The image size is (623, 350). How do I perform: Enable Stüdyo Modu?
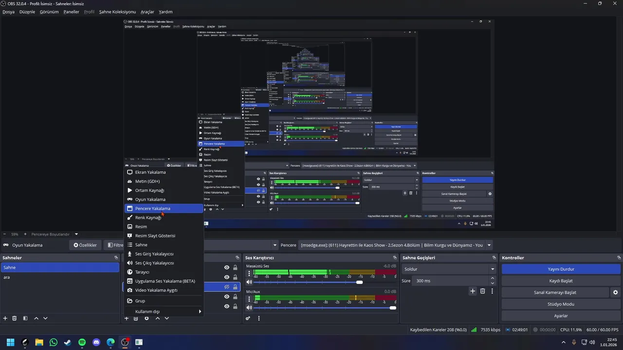click(561, 304)
